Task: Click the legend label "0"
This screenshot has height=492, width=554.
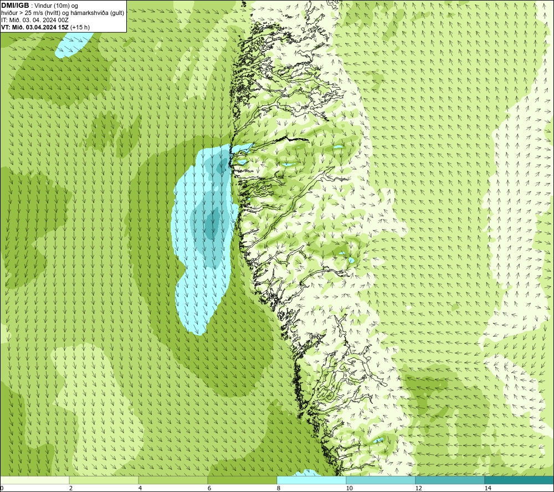Action: pos(2,489)
